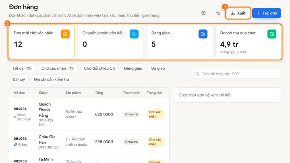Click the Tổng column header
This screenshot has height=163, width=290.
click(x=99, y=93)
